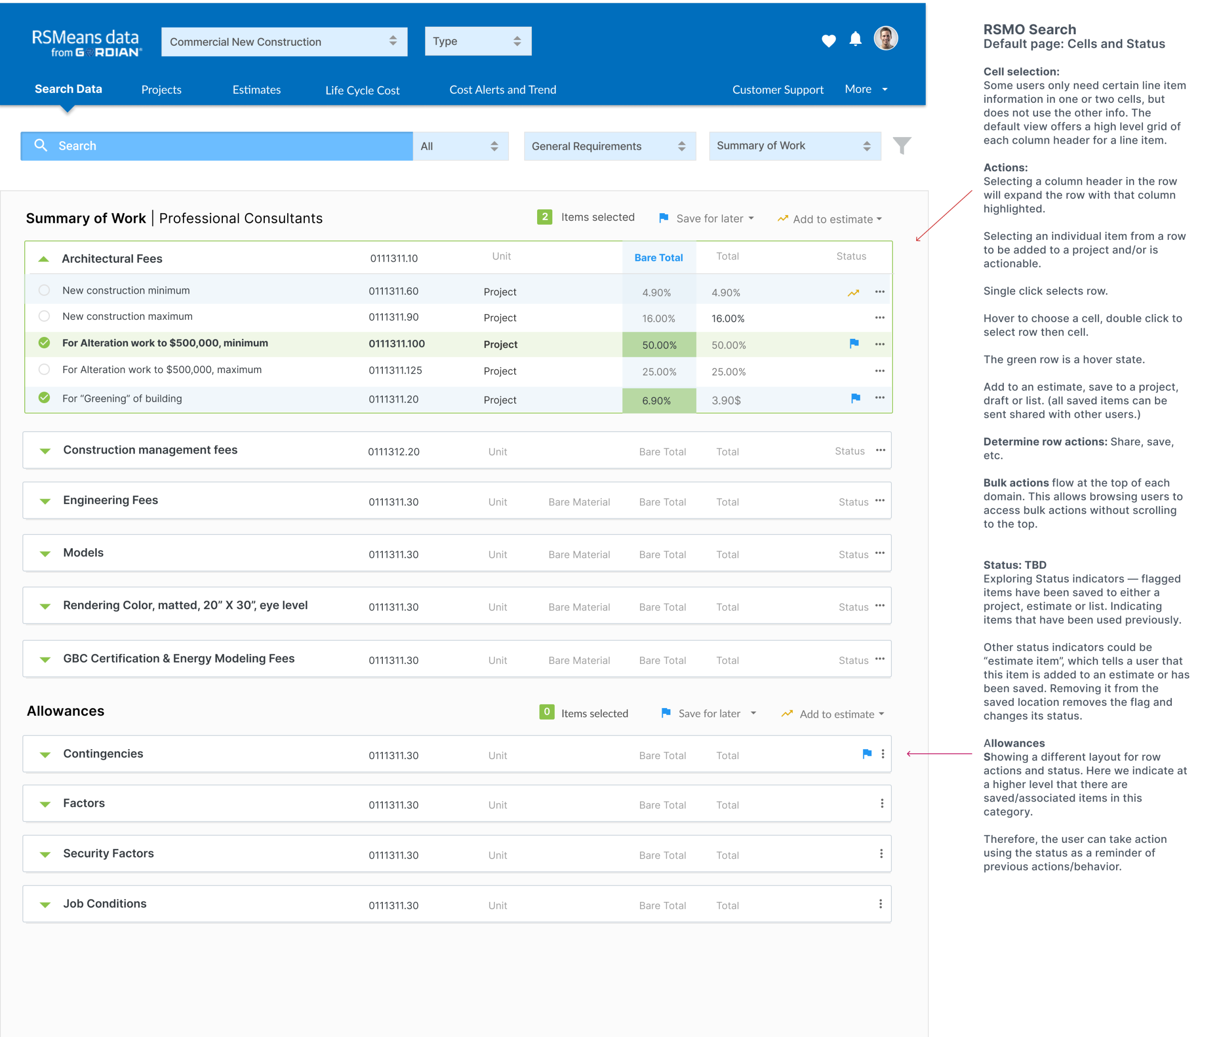The width and height of the screenshot is (1219, 1037).
Task: Open the Commercial New Construction dropdown
Action: pos(284,42)
